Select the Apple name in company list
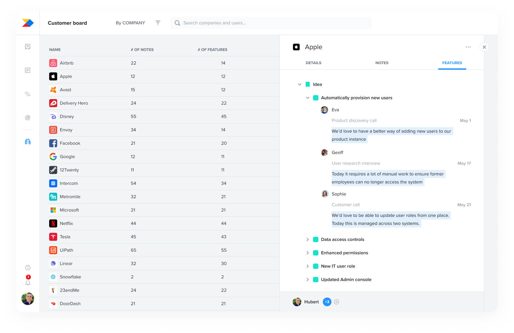Image resolution: width=514 pixels, height=333 pixels. 66,76
